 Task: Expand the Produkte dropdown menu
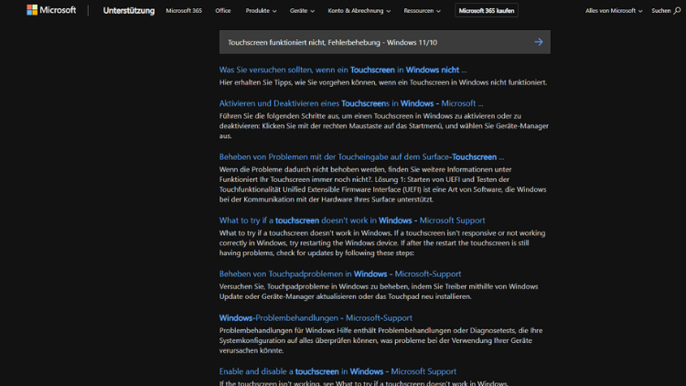coord(261,11)
